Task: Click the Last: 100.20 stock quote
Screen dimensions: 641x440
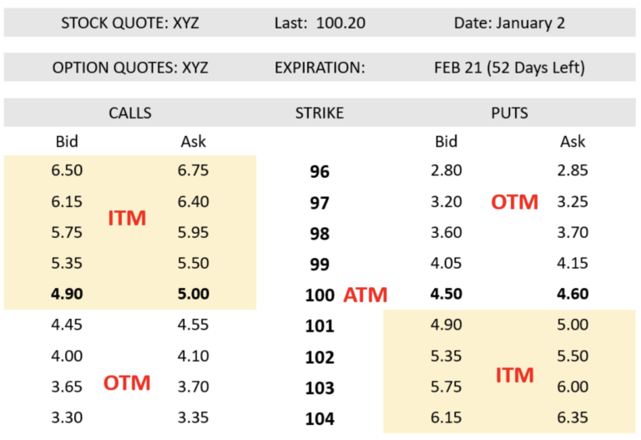Action: (320, 23)
